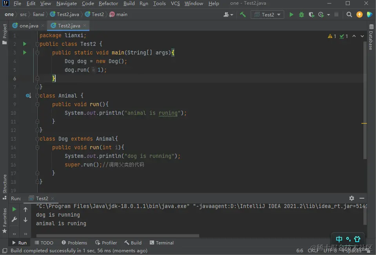The width and height of the screenshot is (376, 255).
Task: Click the console horizontal scrollbar
Action: [118, 236]
